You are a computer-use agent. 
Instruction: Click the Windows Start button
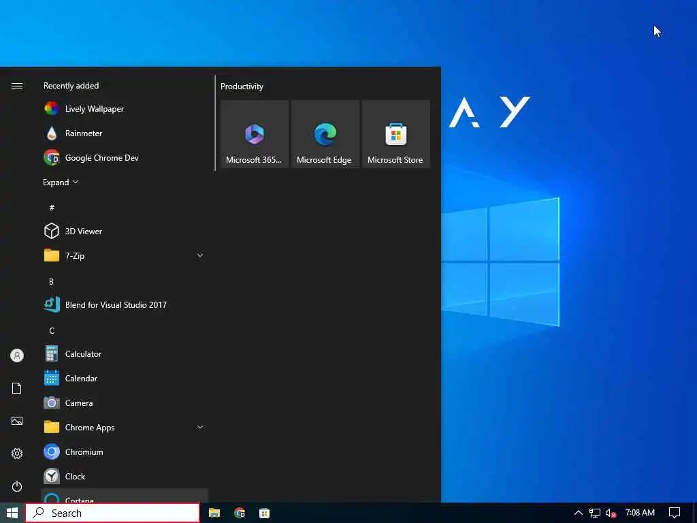[12, 513]
